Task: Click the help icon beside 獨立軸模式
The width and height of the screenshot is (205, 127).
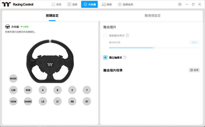Action: tap(125, 58)
